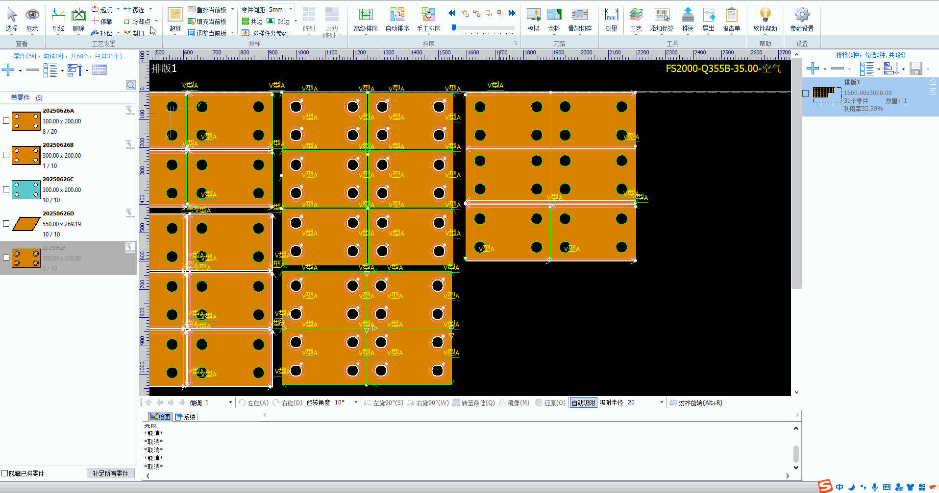The image size is (939, 493).
Task: Expand the 零件间距 5mm dropdown
Action: [x=291, y=9]
